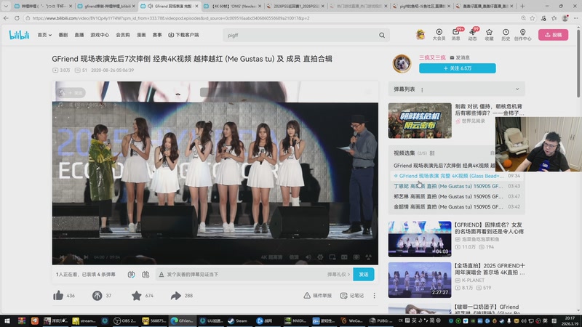This screenshot has width=582, height=327.
Task: Open the 朝鲜核危机 recommended video thumbnail
Action: coord(420,121)
